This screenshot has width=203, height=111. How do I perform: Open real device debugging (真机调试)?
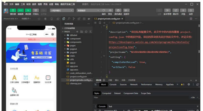[118, 10]
